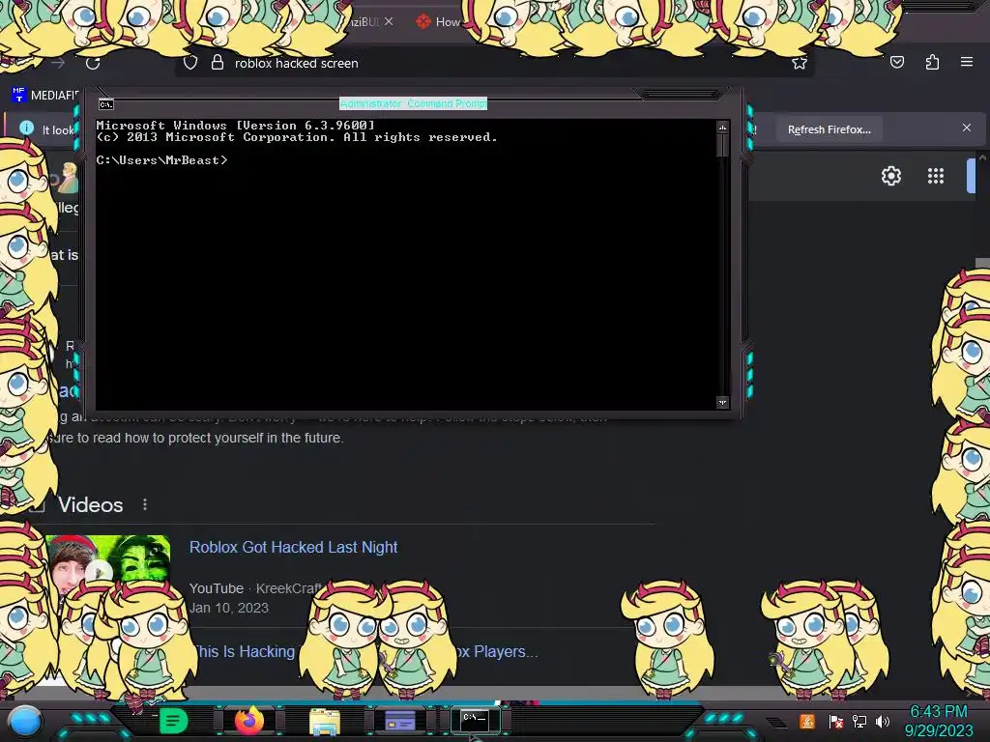The width and height of the screenshot is (990, 742).
Task: Switch to Firefox from the taskbar
Action: pyautogui.click(x=249, y=721)
